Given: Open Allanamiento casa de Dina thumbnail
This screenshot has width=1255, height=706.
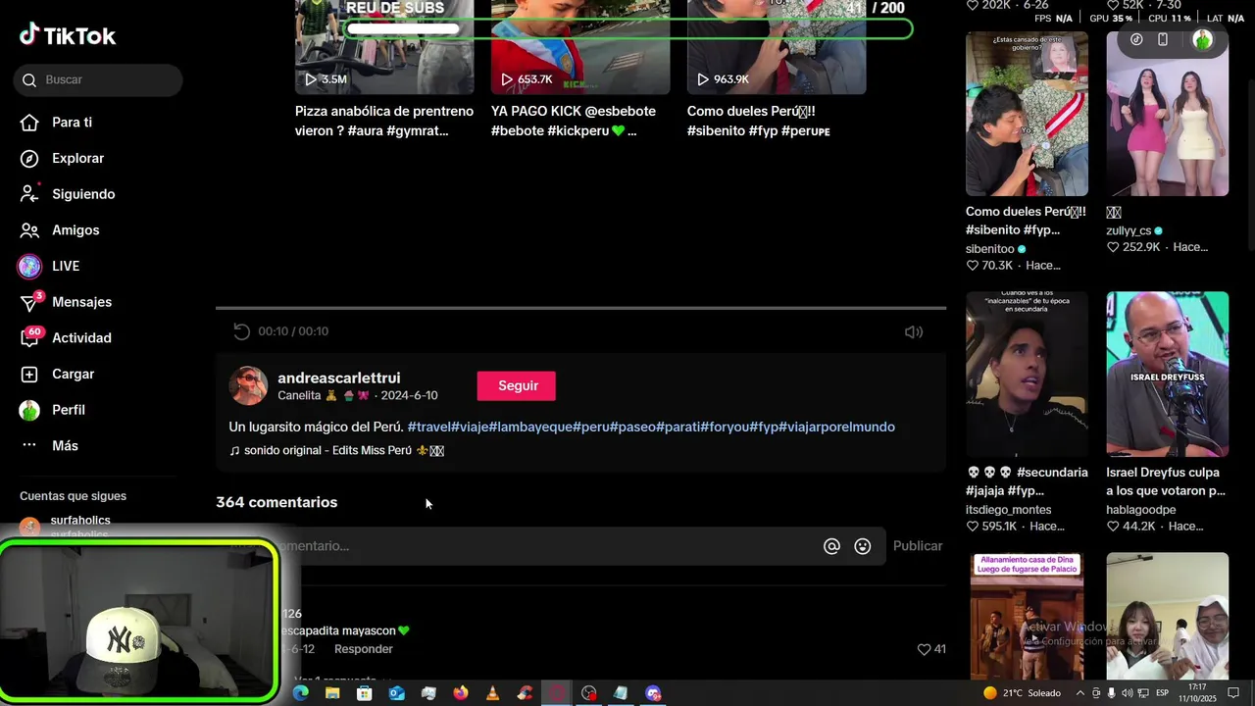Looking at the screenshot, I should [x=1027, y=616].
